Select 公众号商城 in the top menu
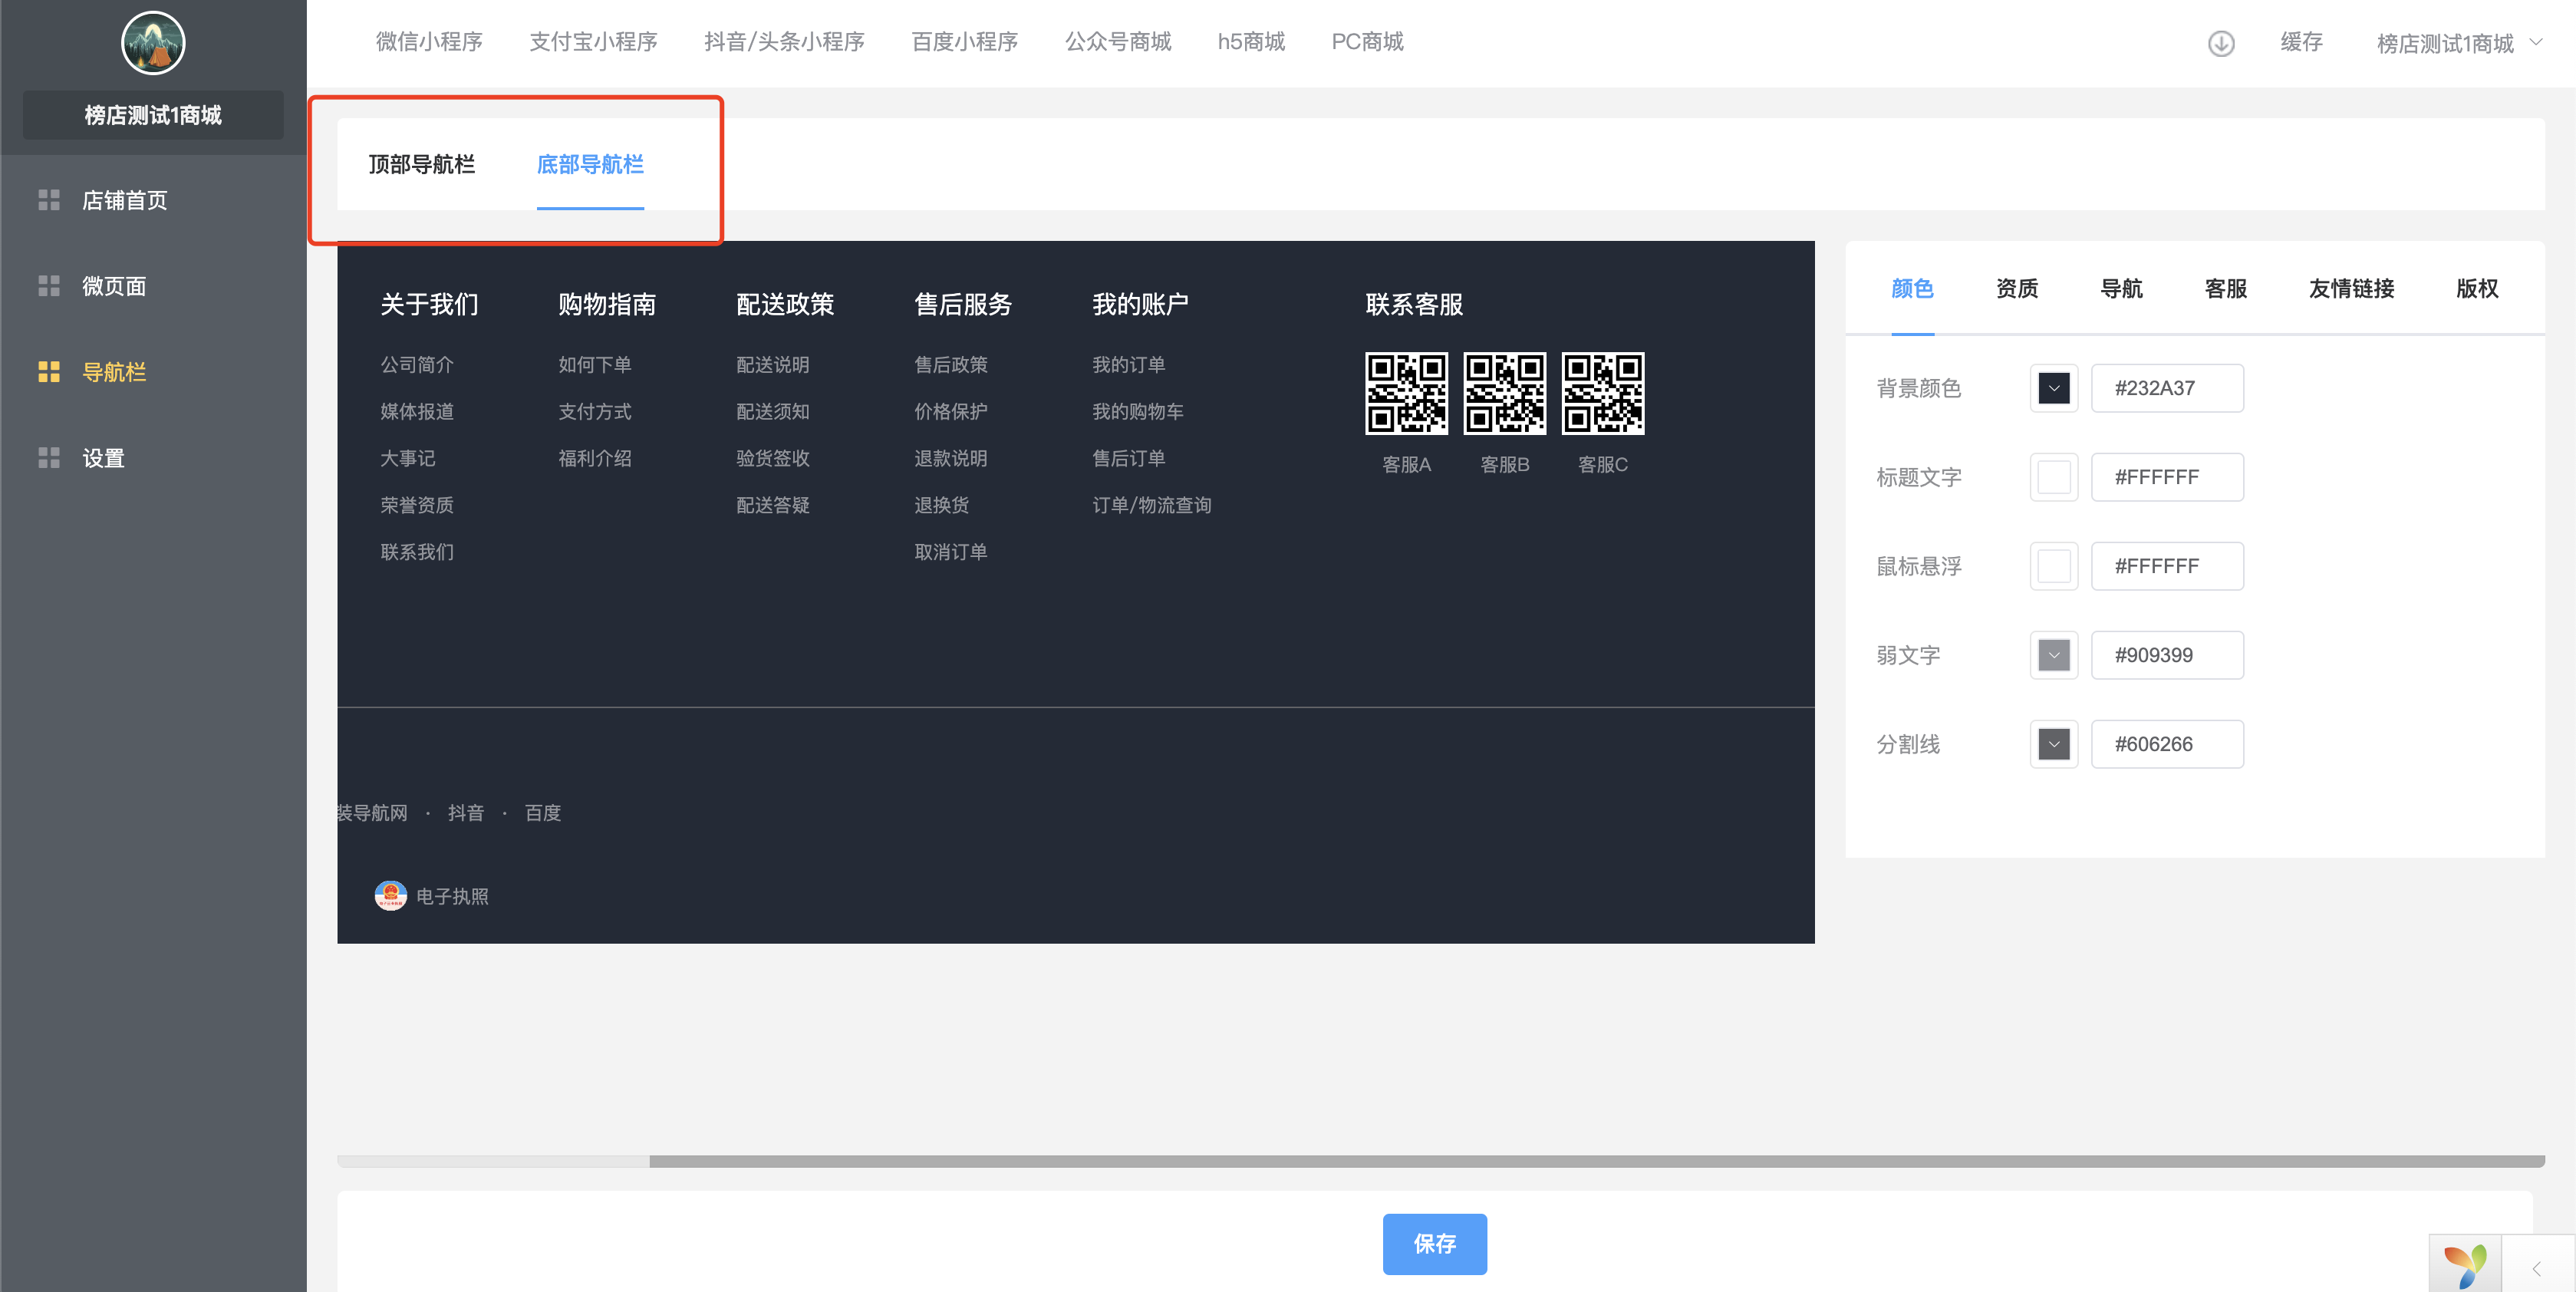2576x1292 pixels. coord(1117,42)
